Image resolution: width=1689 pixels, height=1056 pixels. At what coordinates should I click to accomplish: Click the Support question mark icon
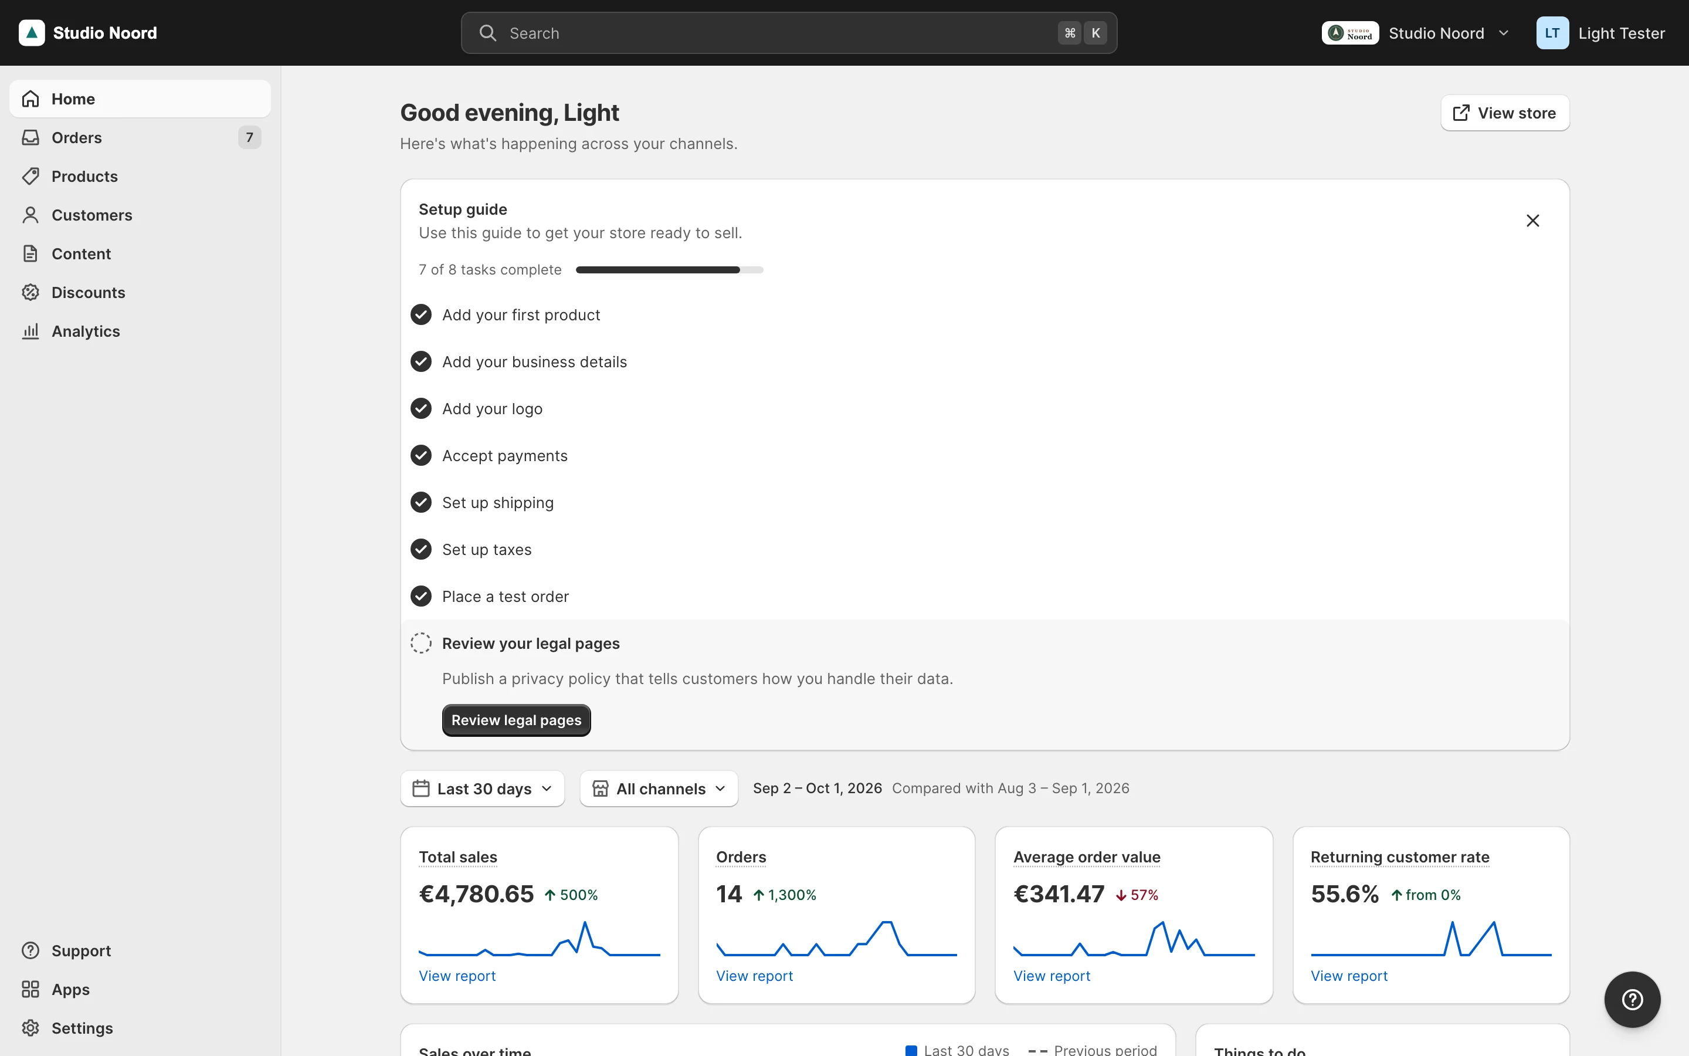[30, 950]
